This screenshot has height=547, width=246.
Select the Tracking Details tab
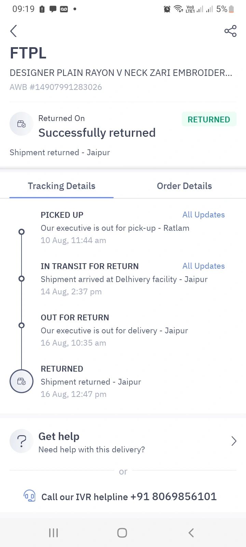pos(61,186)
